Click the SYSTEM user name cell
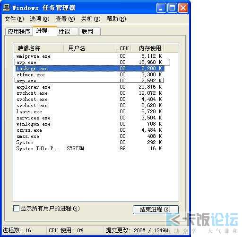Image resolution: width=242 pixels, height=237 pixels. [75, 148]
